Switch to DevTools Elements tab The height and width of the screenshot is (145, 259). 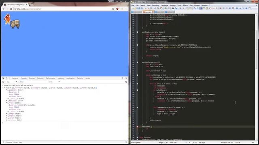coord(15,78)
